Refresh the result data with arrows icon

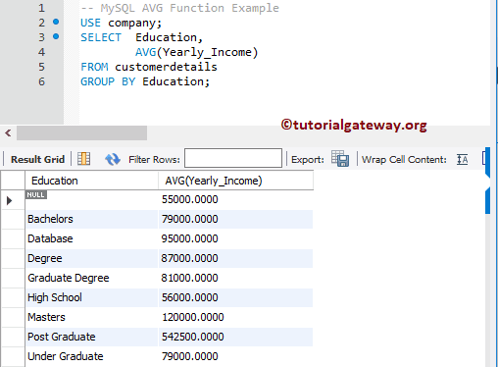coord(113,159)
